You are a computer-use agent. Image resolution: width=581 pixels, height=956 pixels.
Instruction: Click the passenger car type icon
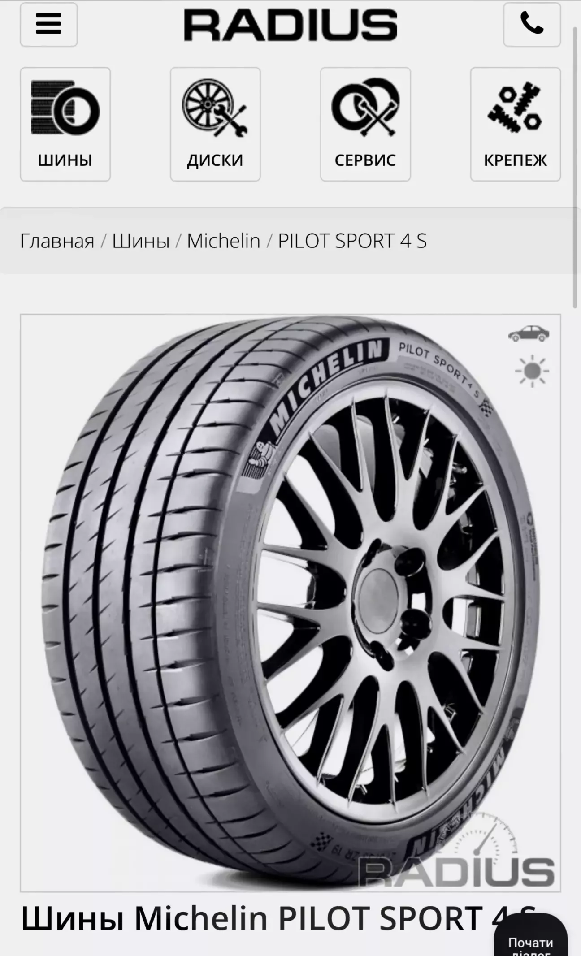[x=529, y=333]
